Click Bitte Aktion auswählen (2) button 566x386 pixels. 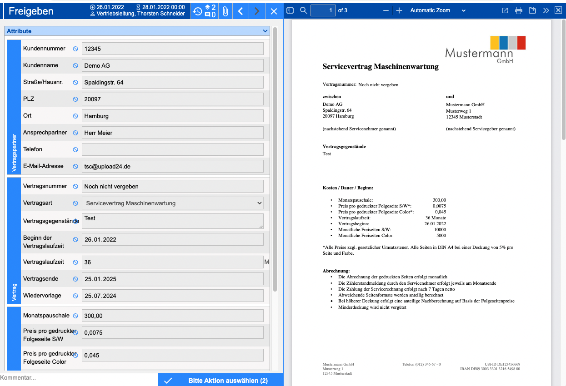point(221,380)
